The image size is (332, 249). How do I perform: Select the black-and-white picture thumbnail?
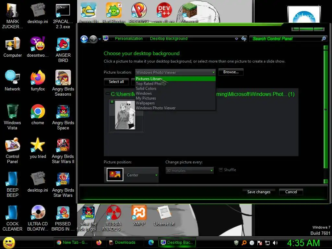(126, 115)
